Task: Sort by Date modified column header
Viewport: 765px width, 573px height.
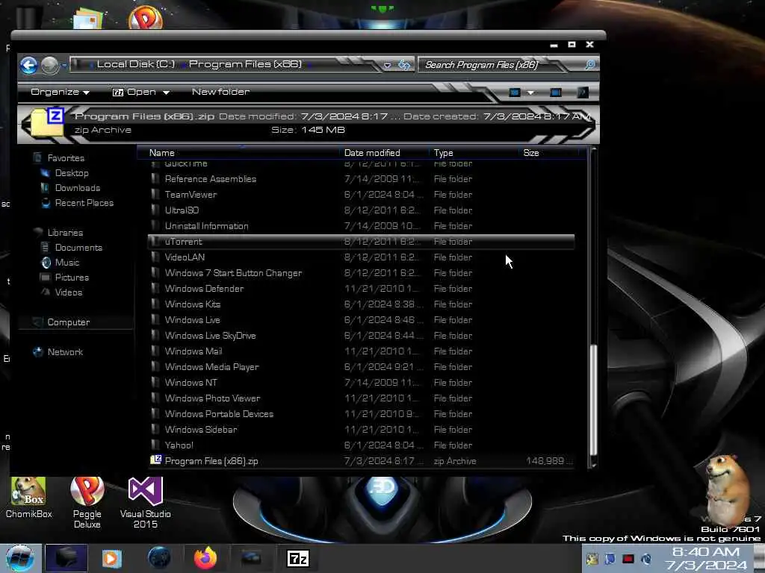Action: [x=385, y=153]
